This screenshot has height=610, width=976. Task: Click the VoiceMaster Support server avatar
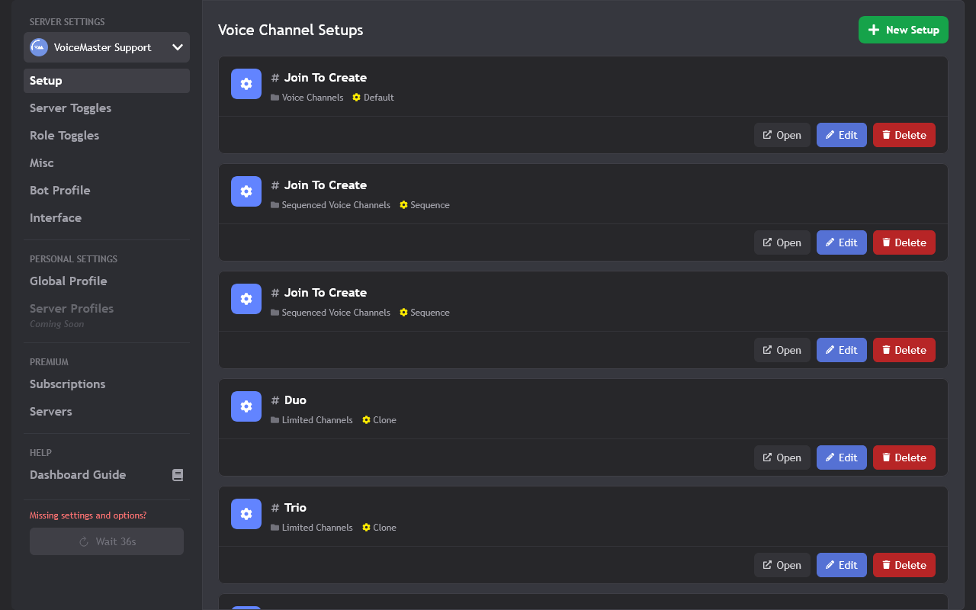point(39,47)
